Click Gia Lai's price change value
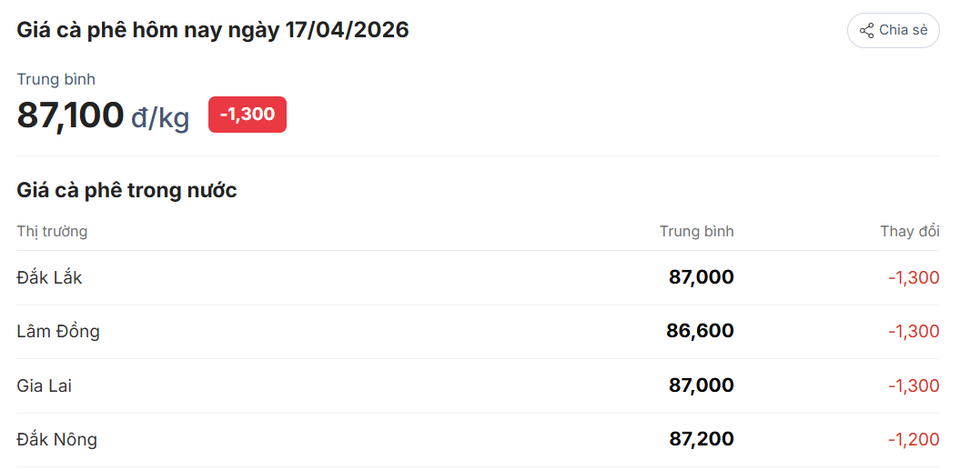 click(914, 385)
